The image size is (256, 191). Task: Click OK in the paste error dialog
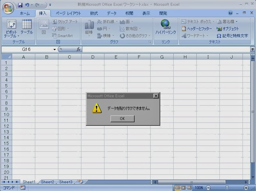click(x=122, y=119)
